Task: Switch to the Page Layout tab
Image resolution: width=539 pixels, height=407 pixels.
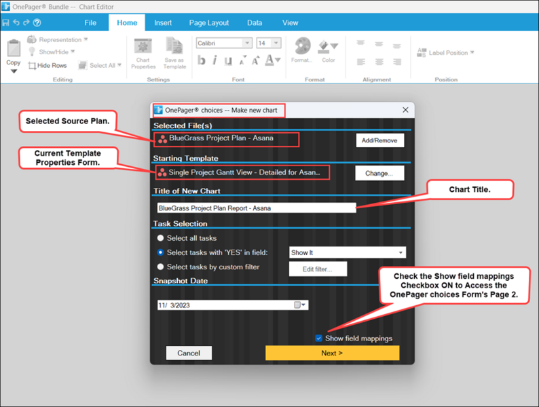Action: (208, 22)
